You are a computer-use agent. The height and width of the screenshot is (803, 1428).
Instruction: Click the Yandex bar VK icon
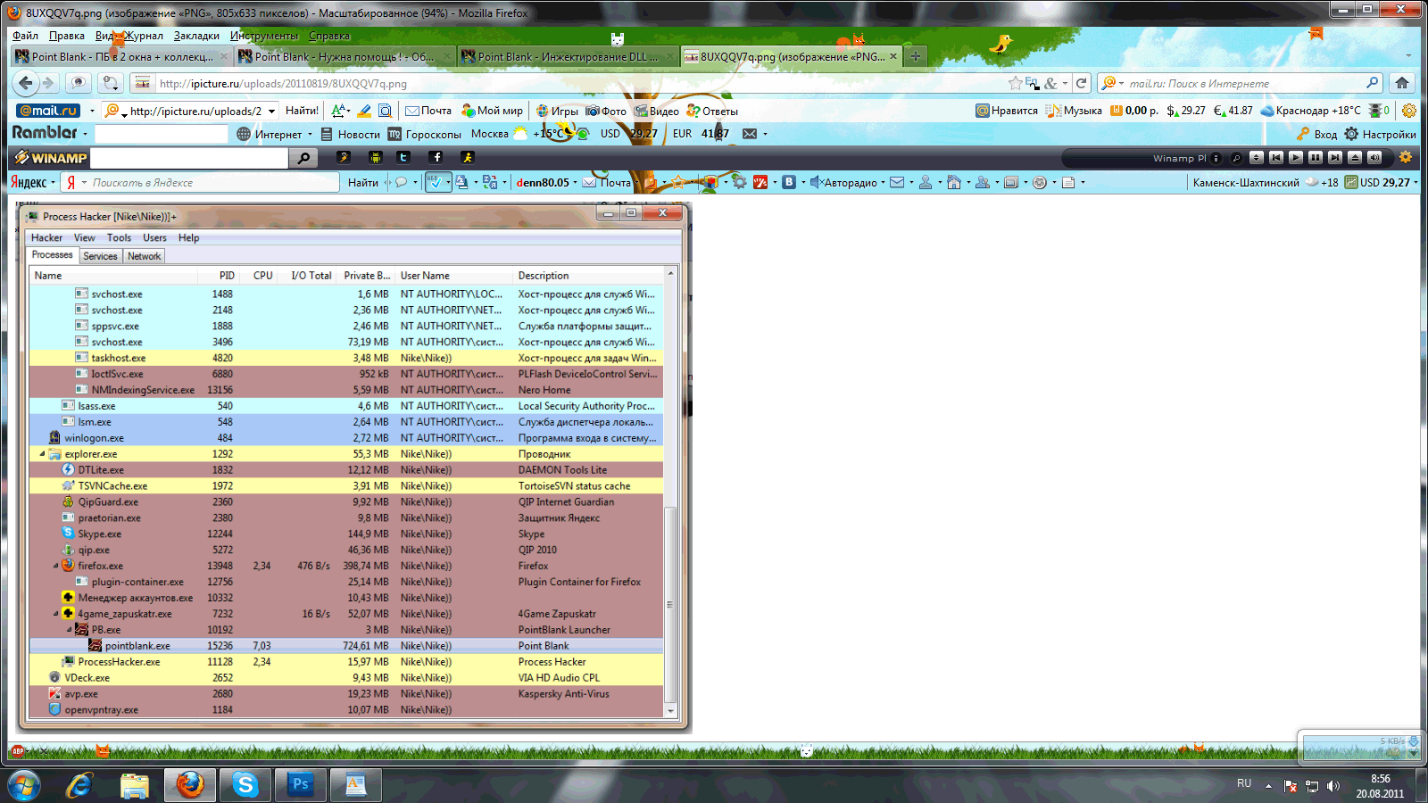click(789, 182)
